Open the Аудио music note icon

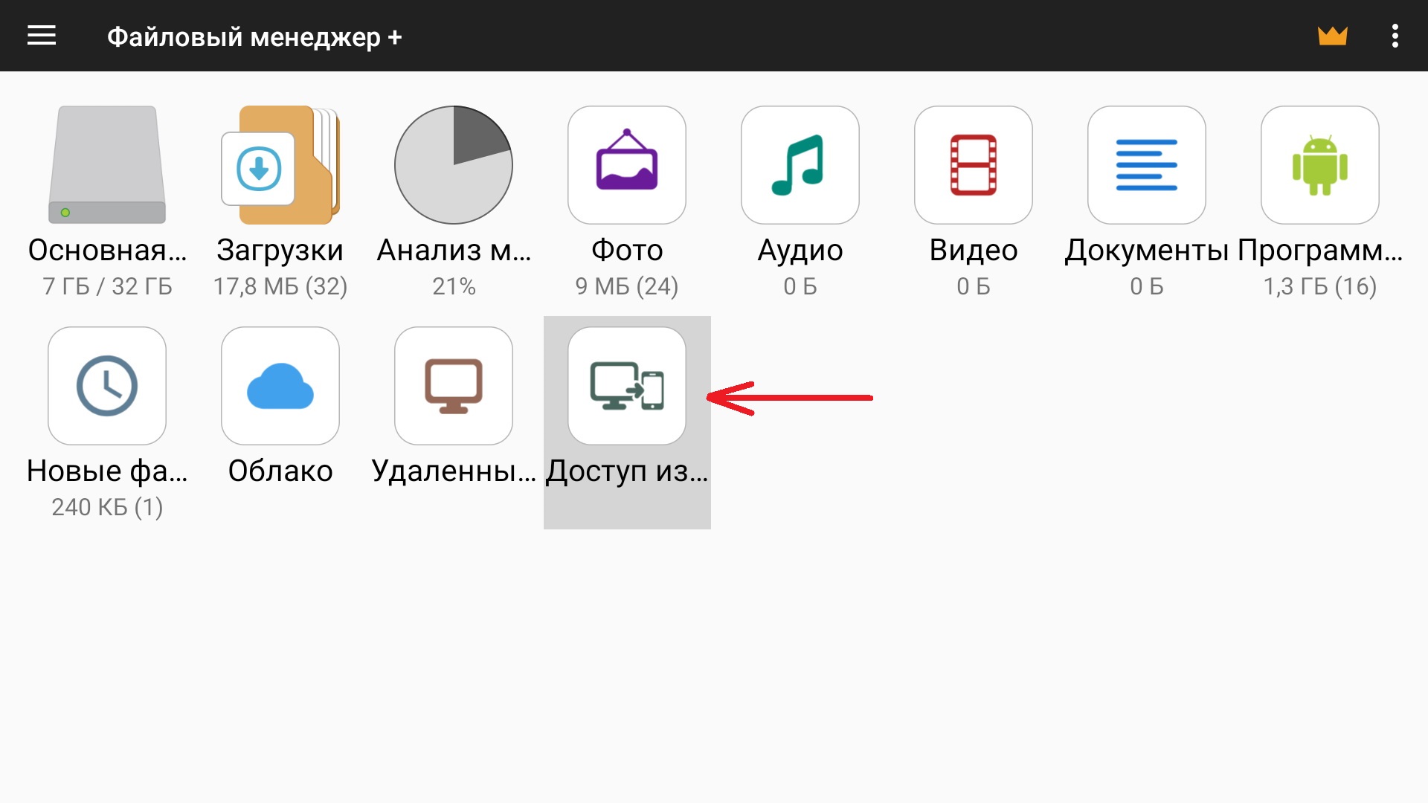(x=800, y=164)
